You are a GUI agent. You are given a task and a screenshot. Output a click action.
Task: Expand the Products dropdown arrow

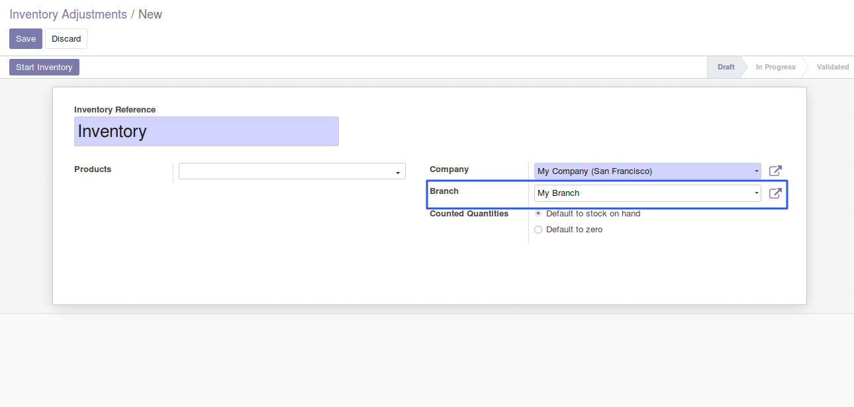point(397,172)
